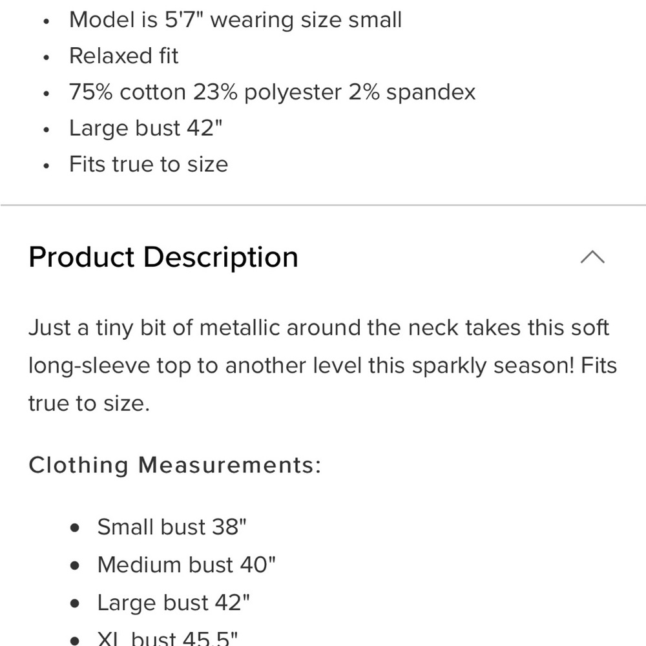Click 'true to size.' ending the paragraph
This screenshot has width=646, height=646.
click(89, 403)
